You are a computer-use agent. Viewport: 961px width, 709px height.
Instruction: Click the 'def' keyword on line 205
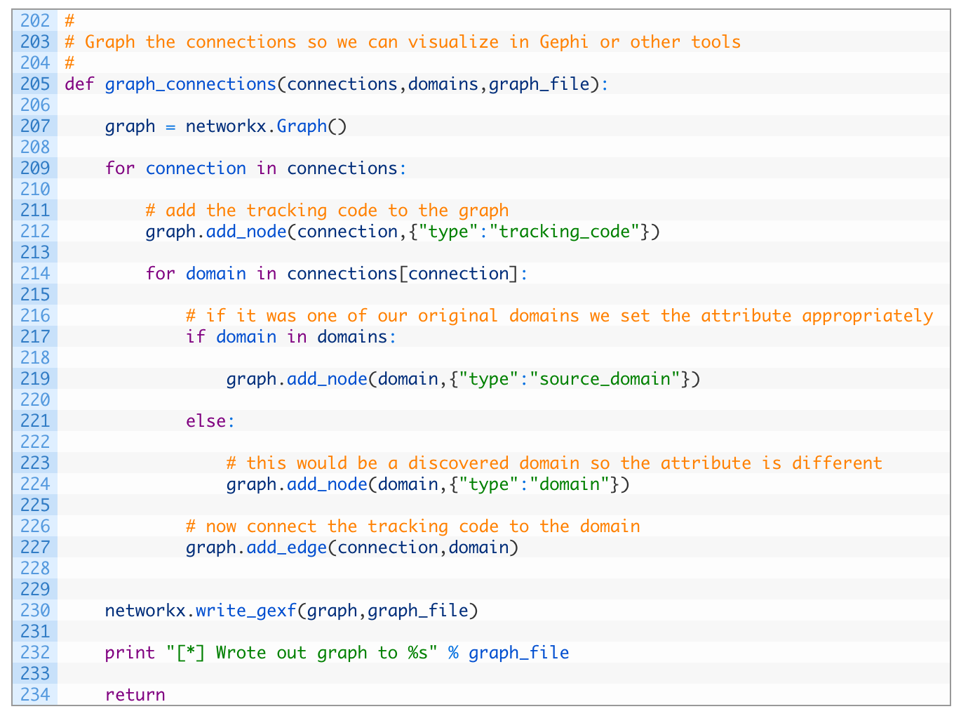(x=79, y=84)
